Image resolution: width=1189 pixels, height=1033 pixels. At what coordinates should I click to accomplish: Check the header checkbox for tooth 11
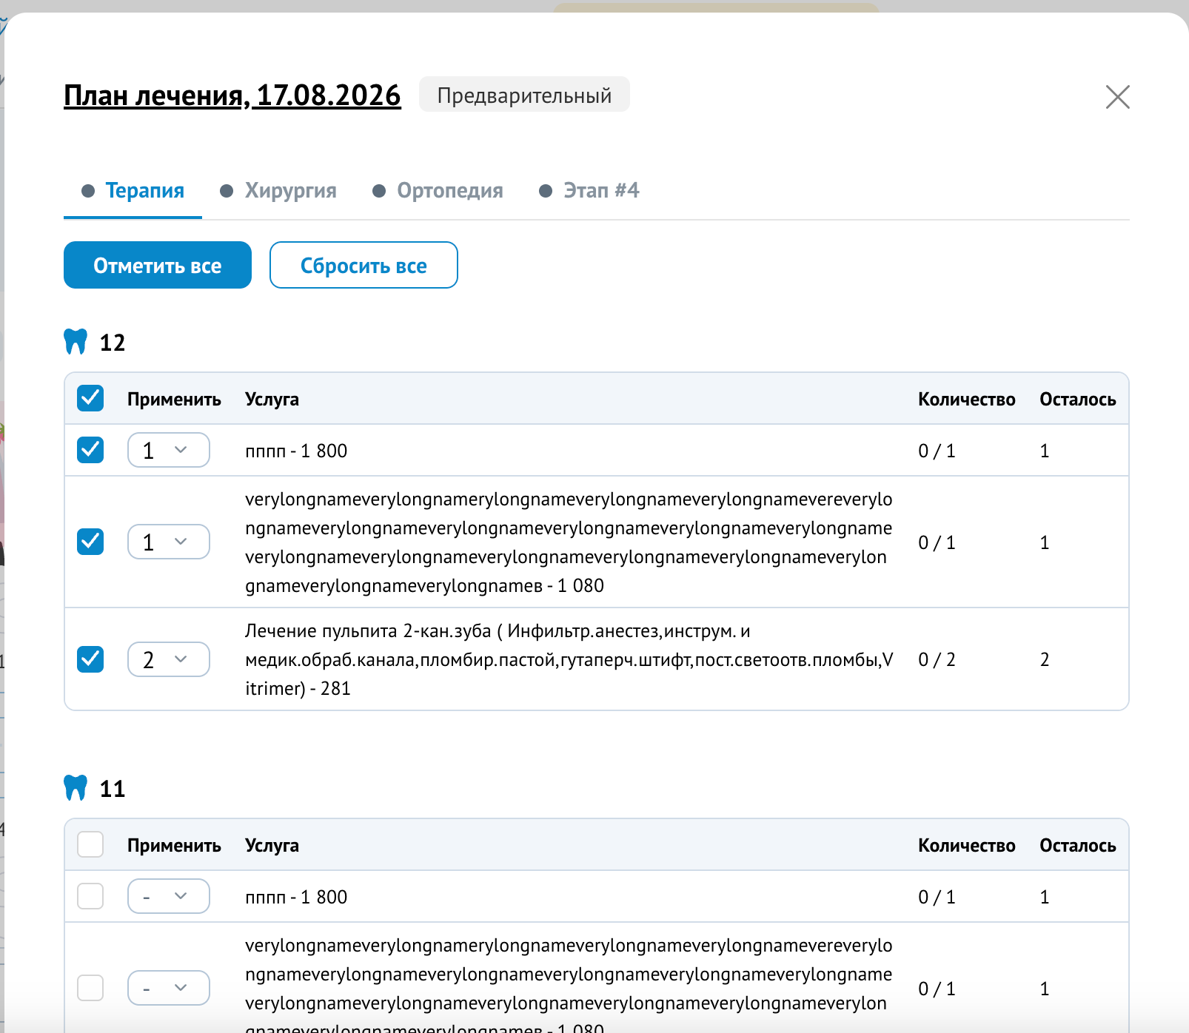click(x=90, y=844)
